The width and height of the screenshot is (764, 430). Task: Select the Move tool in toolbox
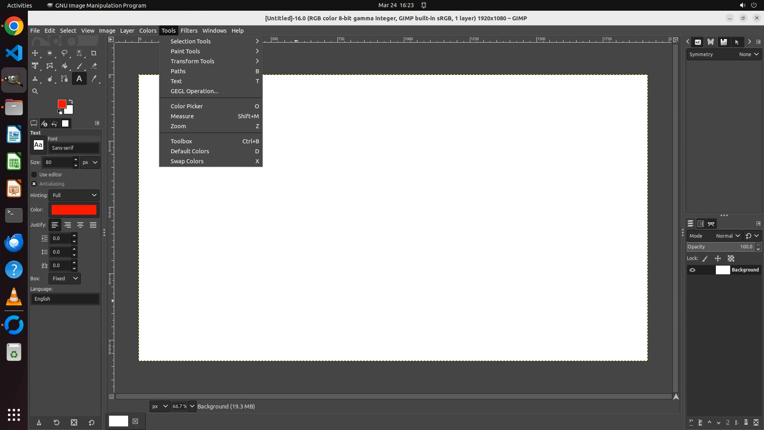tap(35, 53)
